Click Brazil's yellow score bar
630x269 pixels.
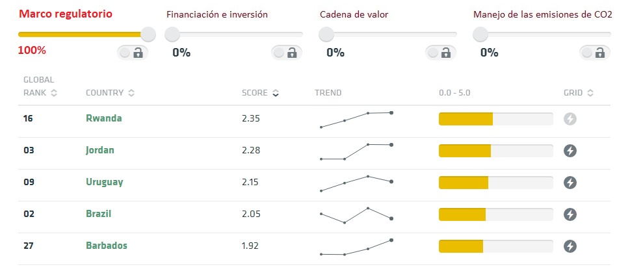462,214
